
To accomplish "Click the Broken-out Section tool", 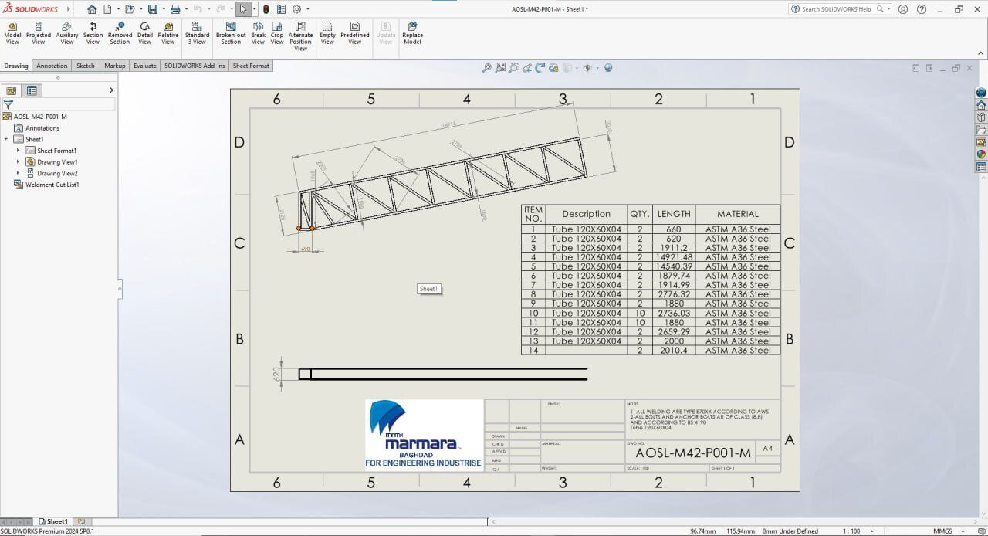I will 231,33.
